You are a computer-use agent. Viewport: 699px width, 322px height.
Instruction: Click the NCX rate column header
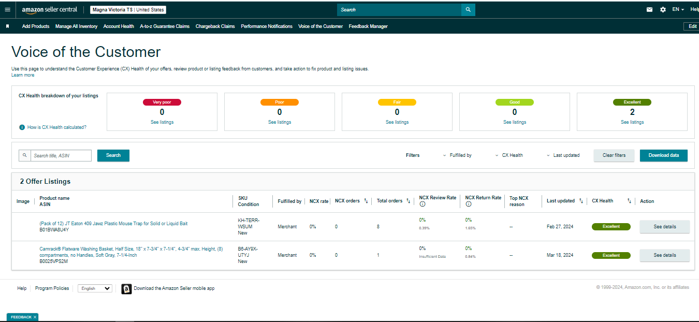[x=319, y=201]
